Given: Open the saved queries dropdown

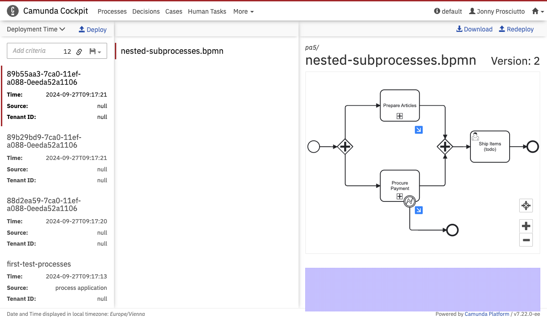Looking at the screenshot, I should pyautogui.click(x=95, y=51).
